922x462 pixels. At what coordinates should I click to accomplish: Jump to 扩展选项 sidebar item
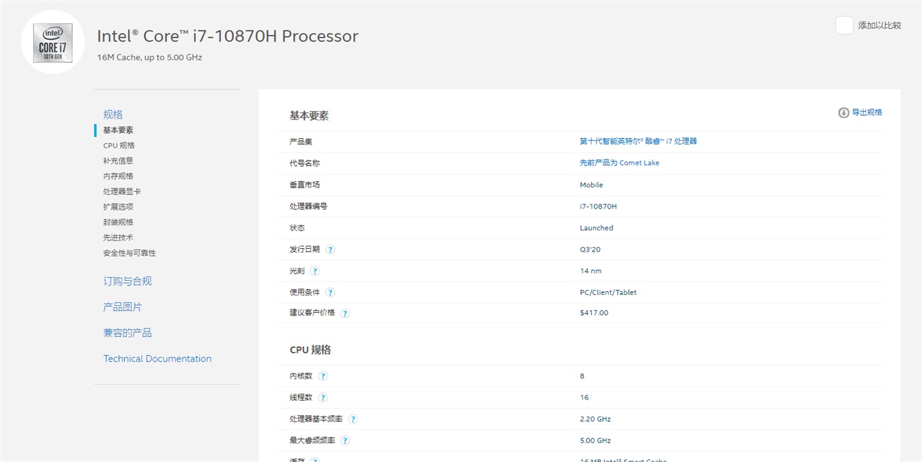[x=118, y=207]
